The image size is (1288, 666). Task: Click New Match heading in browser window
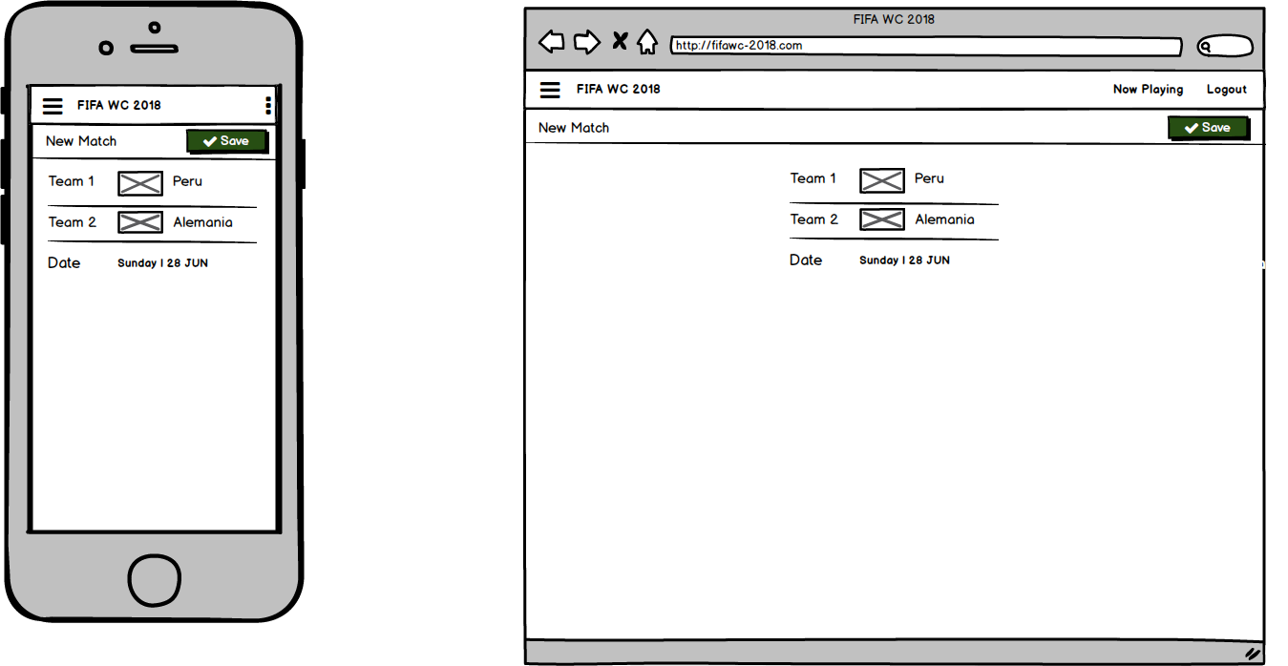[x=574, y=128]
